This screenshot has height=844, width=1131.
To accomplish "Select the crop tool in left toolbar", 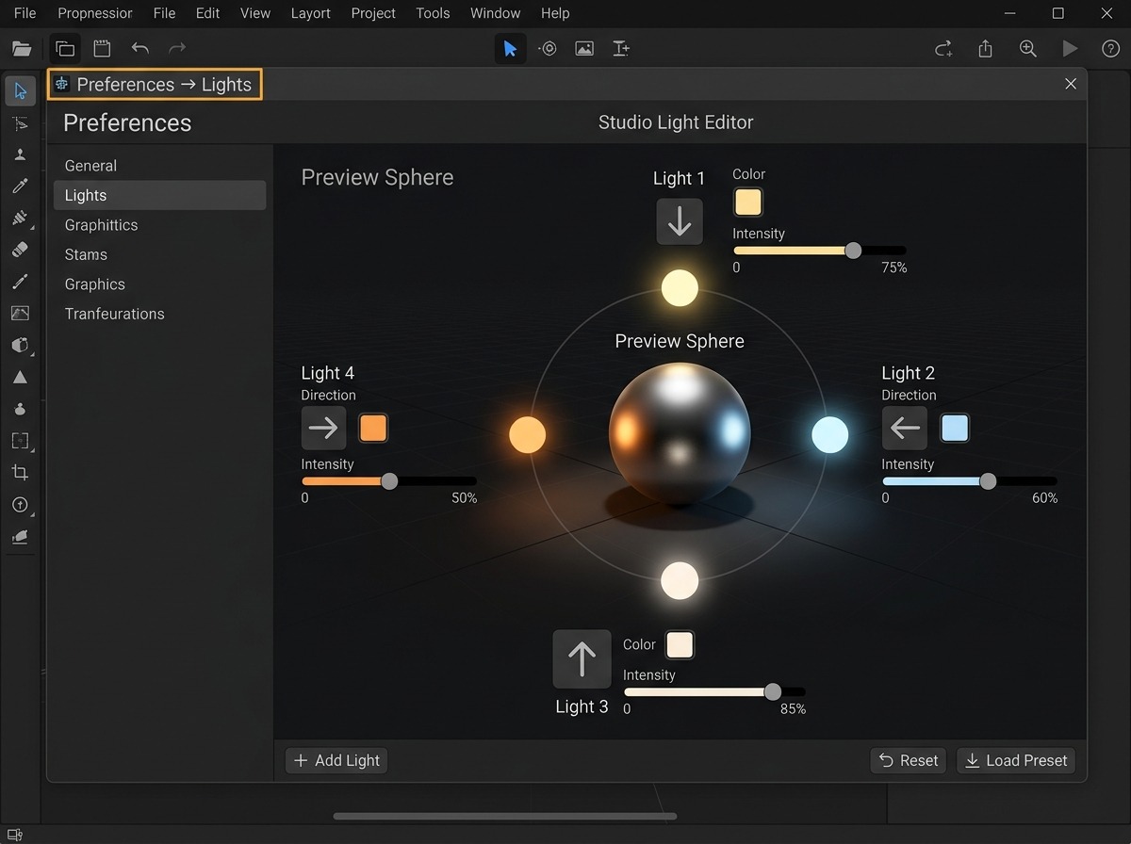I will (20, 472).
